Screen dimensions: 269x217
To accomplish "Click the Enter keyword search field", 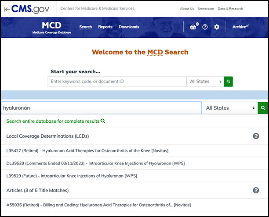I will click(116, 82).
